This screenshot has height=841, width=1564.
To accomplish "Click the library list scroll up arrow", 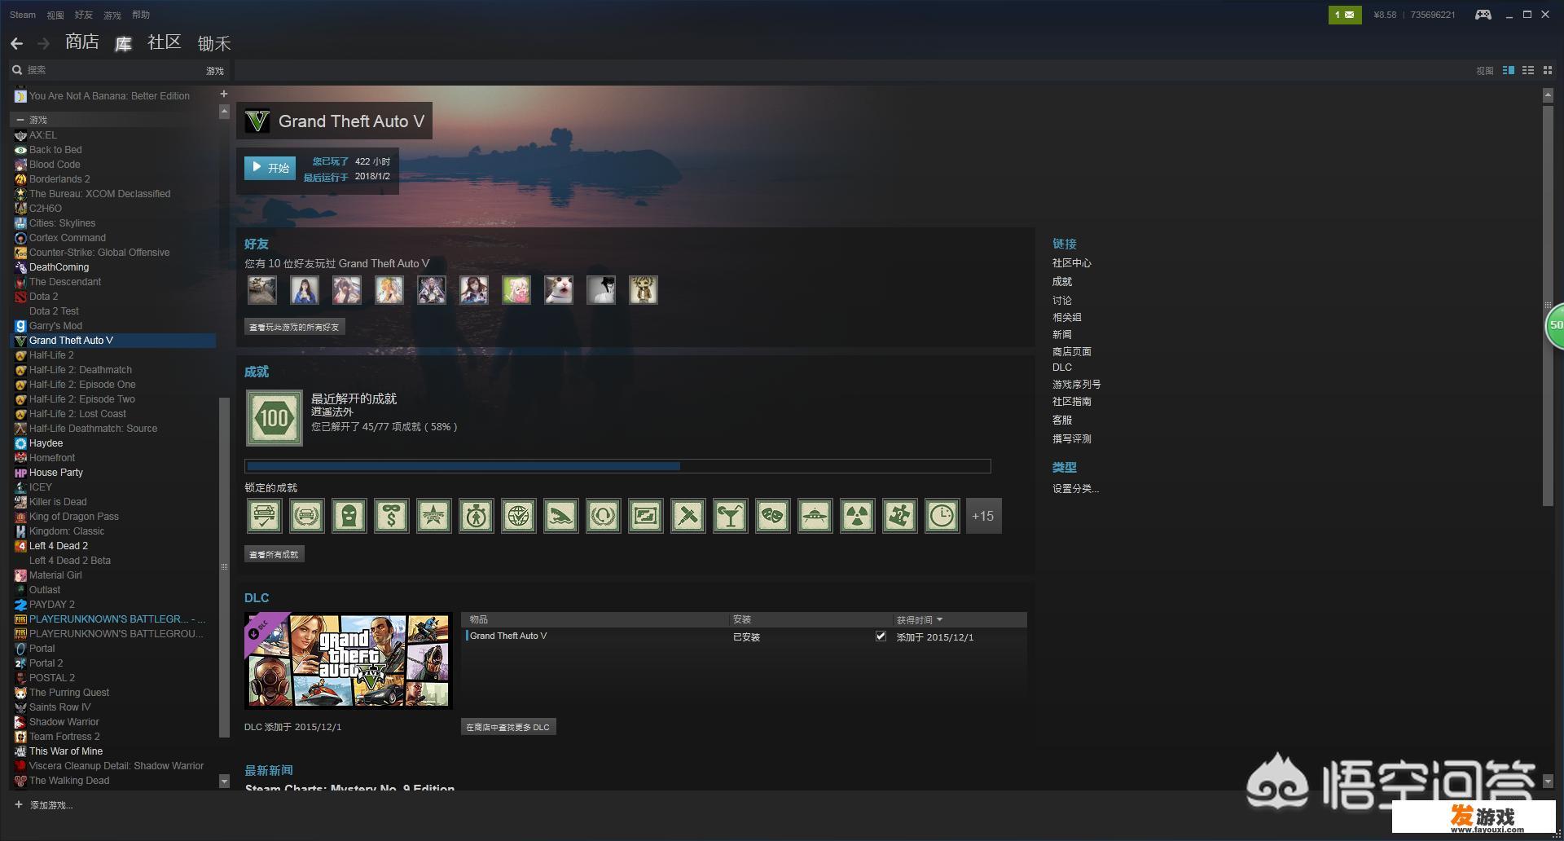I will 224,112.
